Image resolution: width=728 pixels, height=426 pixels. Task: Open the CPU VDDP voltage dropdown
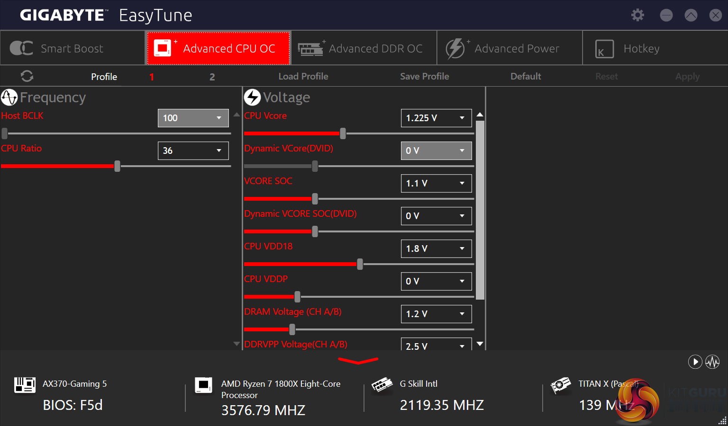436,281
